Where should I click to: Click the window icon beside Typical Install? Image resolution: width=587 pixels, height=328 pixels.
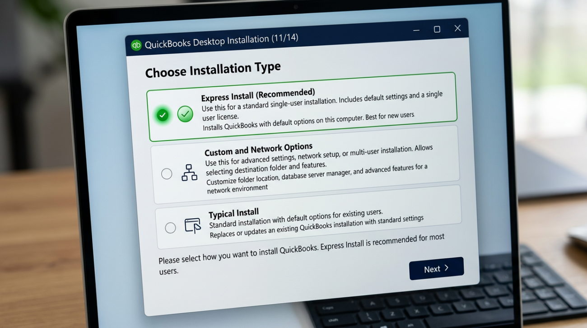click(x=193, y=225)
